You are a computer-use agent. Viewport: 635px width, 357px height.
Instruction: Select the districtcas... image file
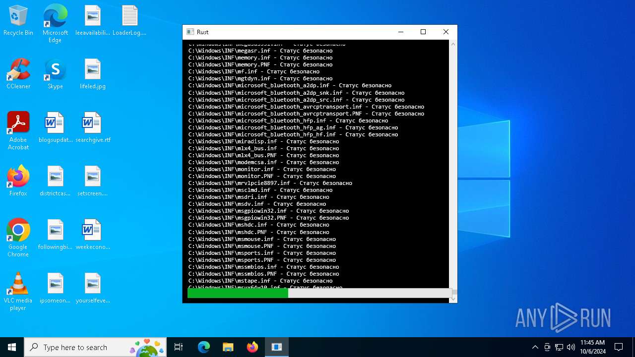click(x=55, y=181)
